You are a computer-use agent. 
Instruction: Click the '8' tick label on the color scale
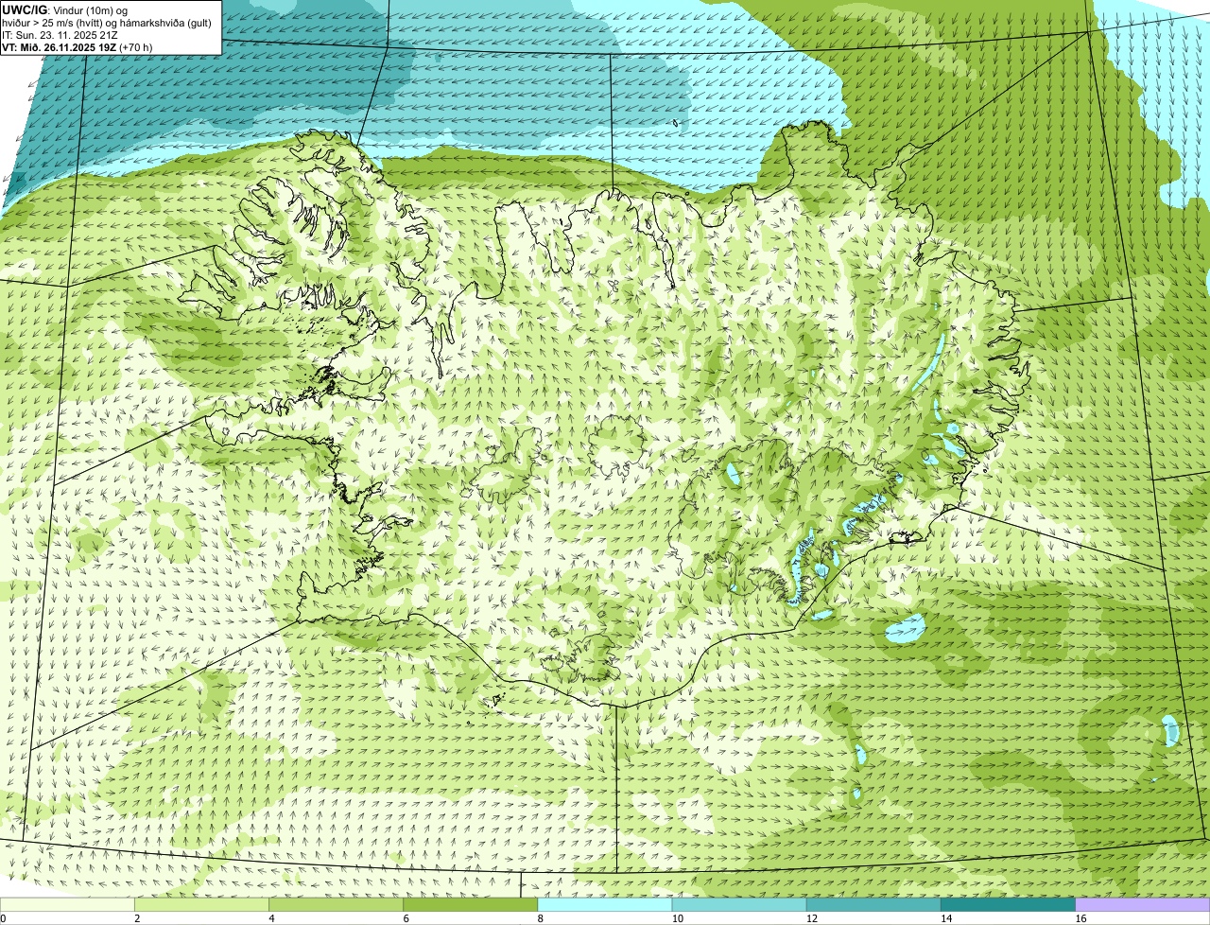point(540,918)
